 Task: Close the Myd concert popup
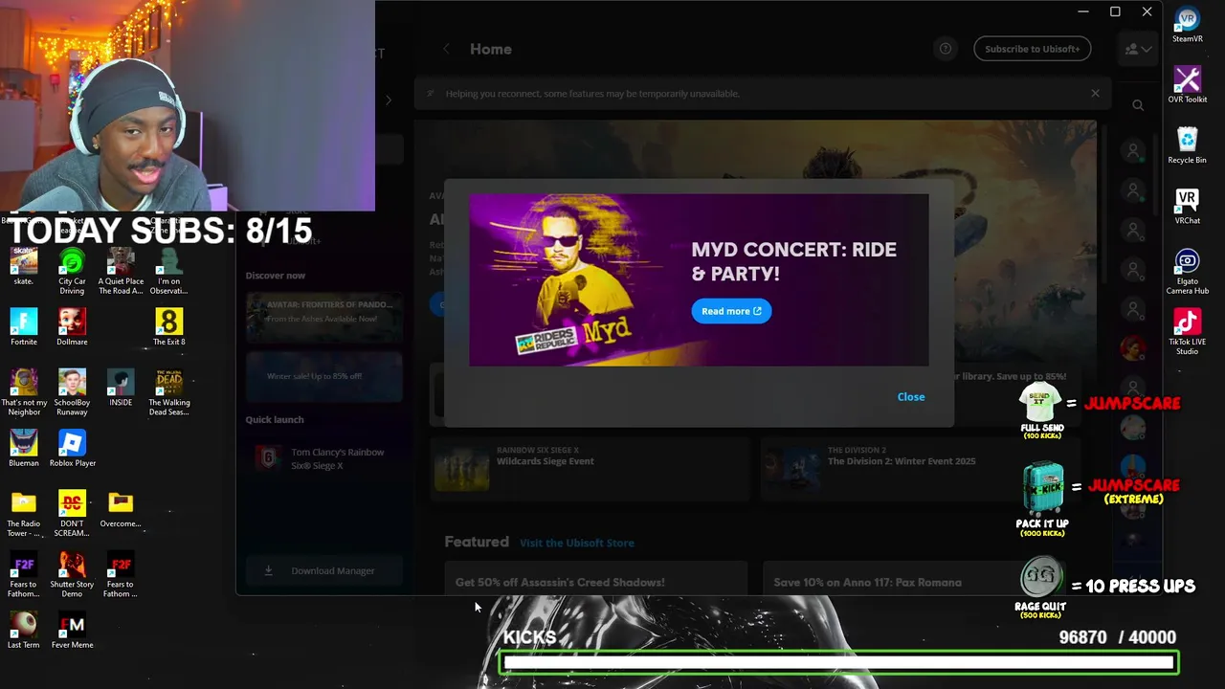(911, 397)
